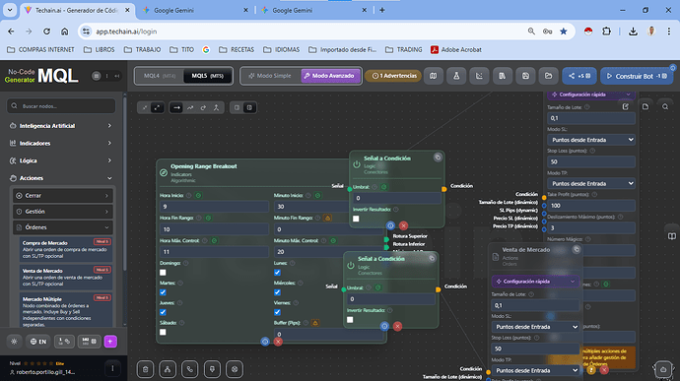Click Hora Inicio input field
The width and height of the screenshot is (680, 381).
coord(214,207)
